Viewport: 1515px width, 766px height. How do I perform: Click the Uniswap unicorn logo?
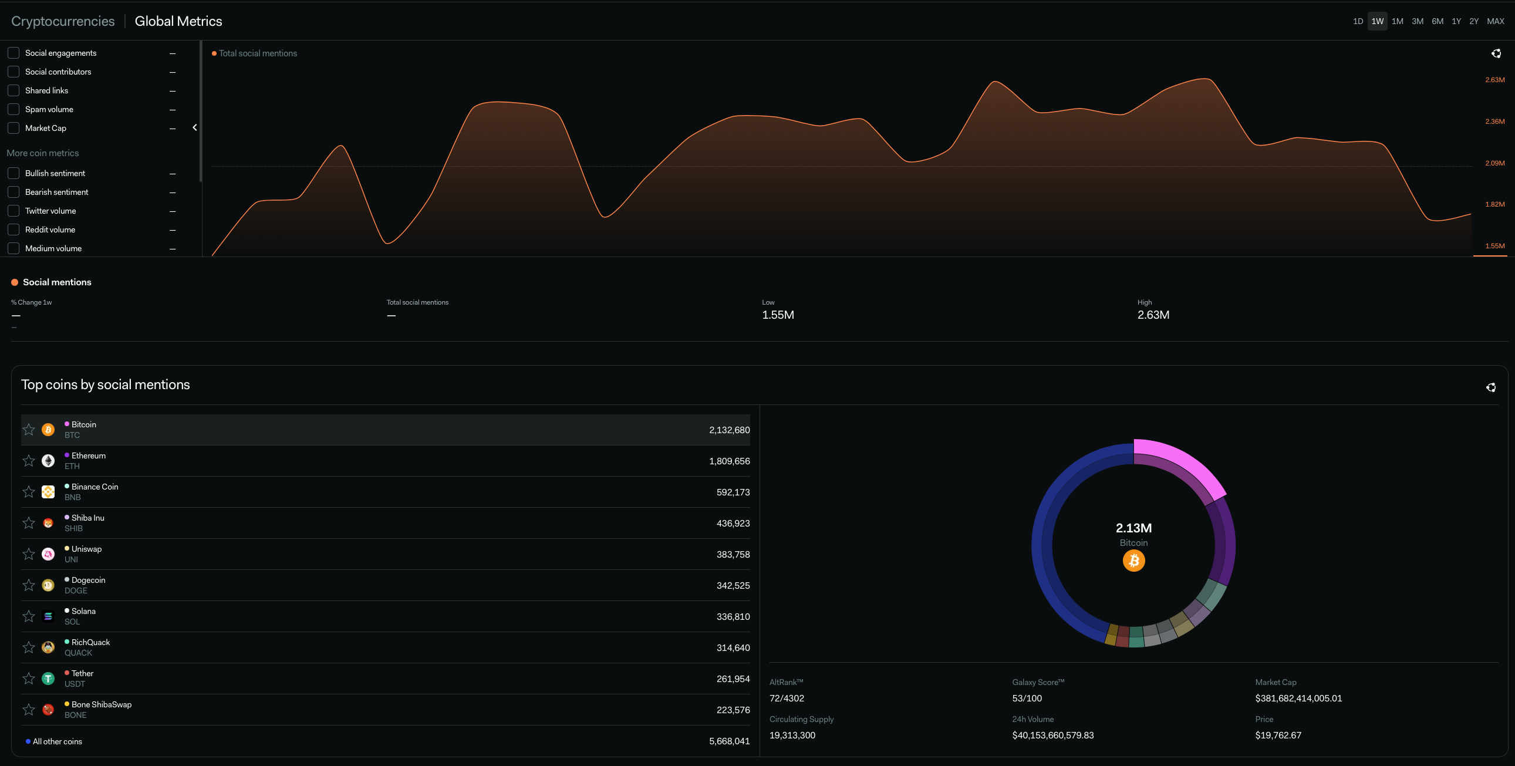48,554
